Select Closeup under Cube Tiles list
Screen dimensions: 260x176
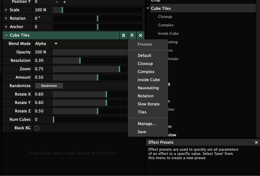165,17
